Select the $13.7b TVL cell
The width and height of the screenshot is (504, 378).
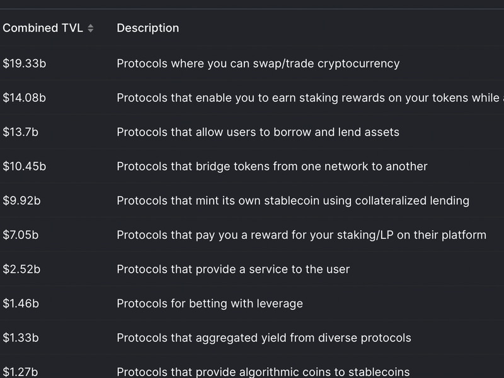click(21, 132)
